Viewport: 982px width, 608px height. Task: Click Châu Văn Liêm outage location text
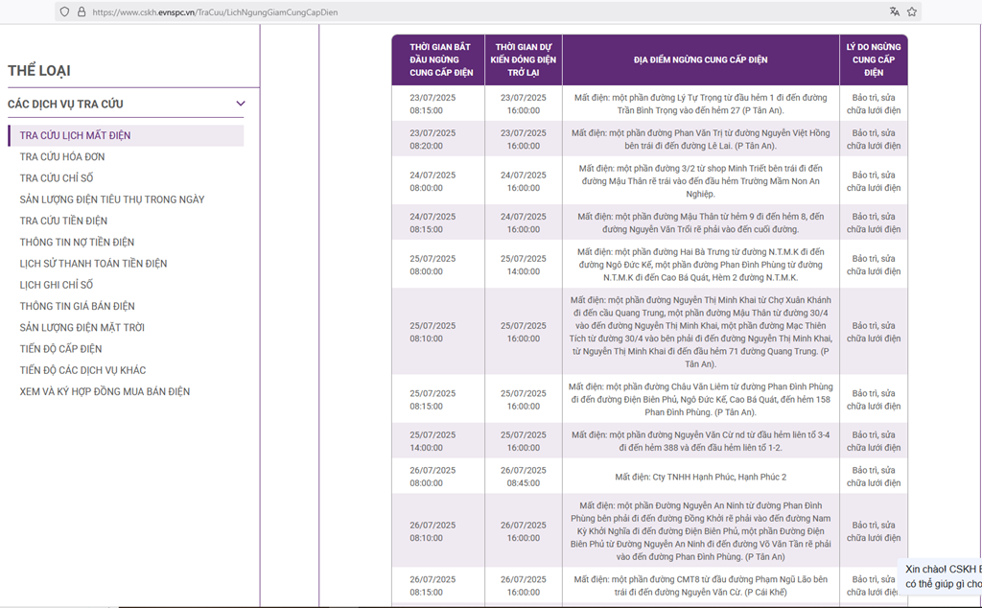point(701,400)
